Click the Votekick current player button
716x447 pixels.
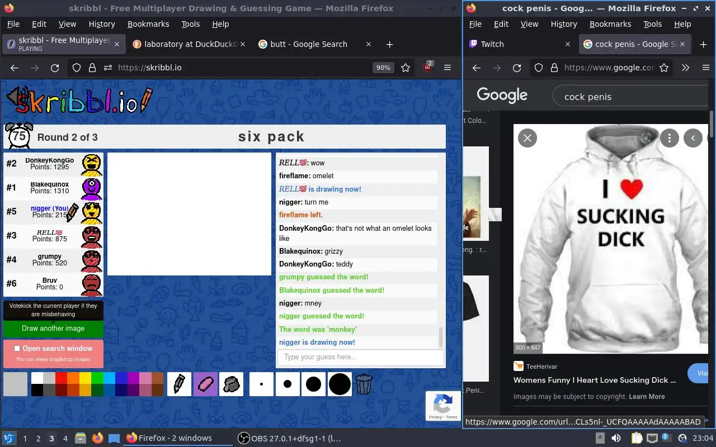click(x=53, y=310)
